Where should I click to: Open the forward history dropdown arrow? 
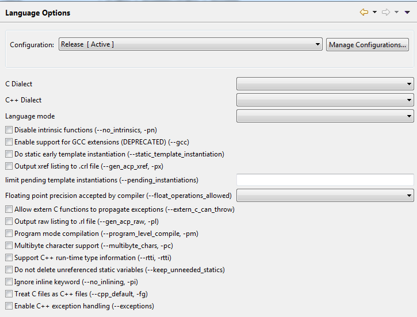click(x=396, y=12)
